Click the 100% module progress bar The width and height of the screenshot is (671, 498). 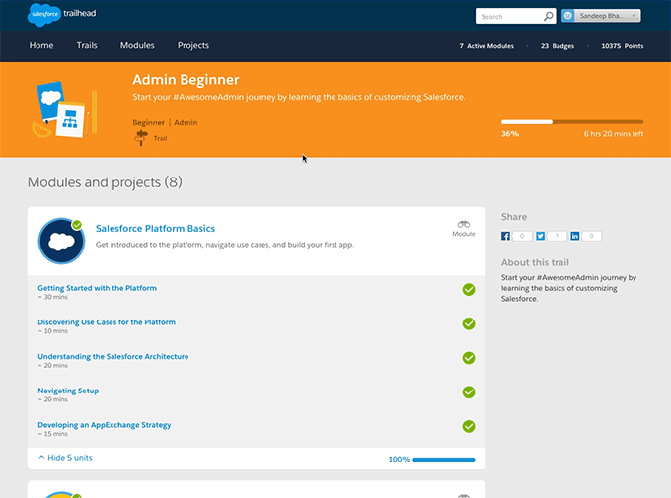click(444, 460)
